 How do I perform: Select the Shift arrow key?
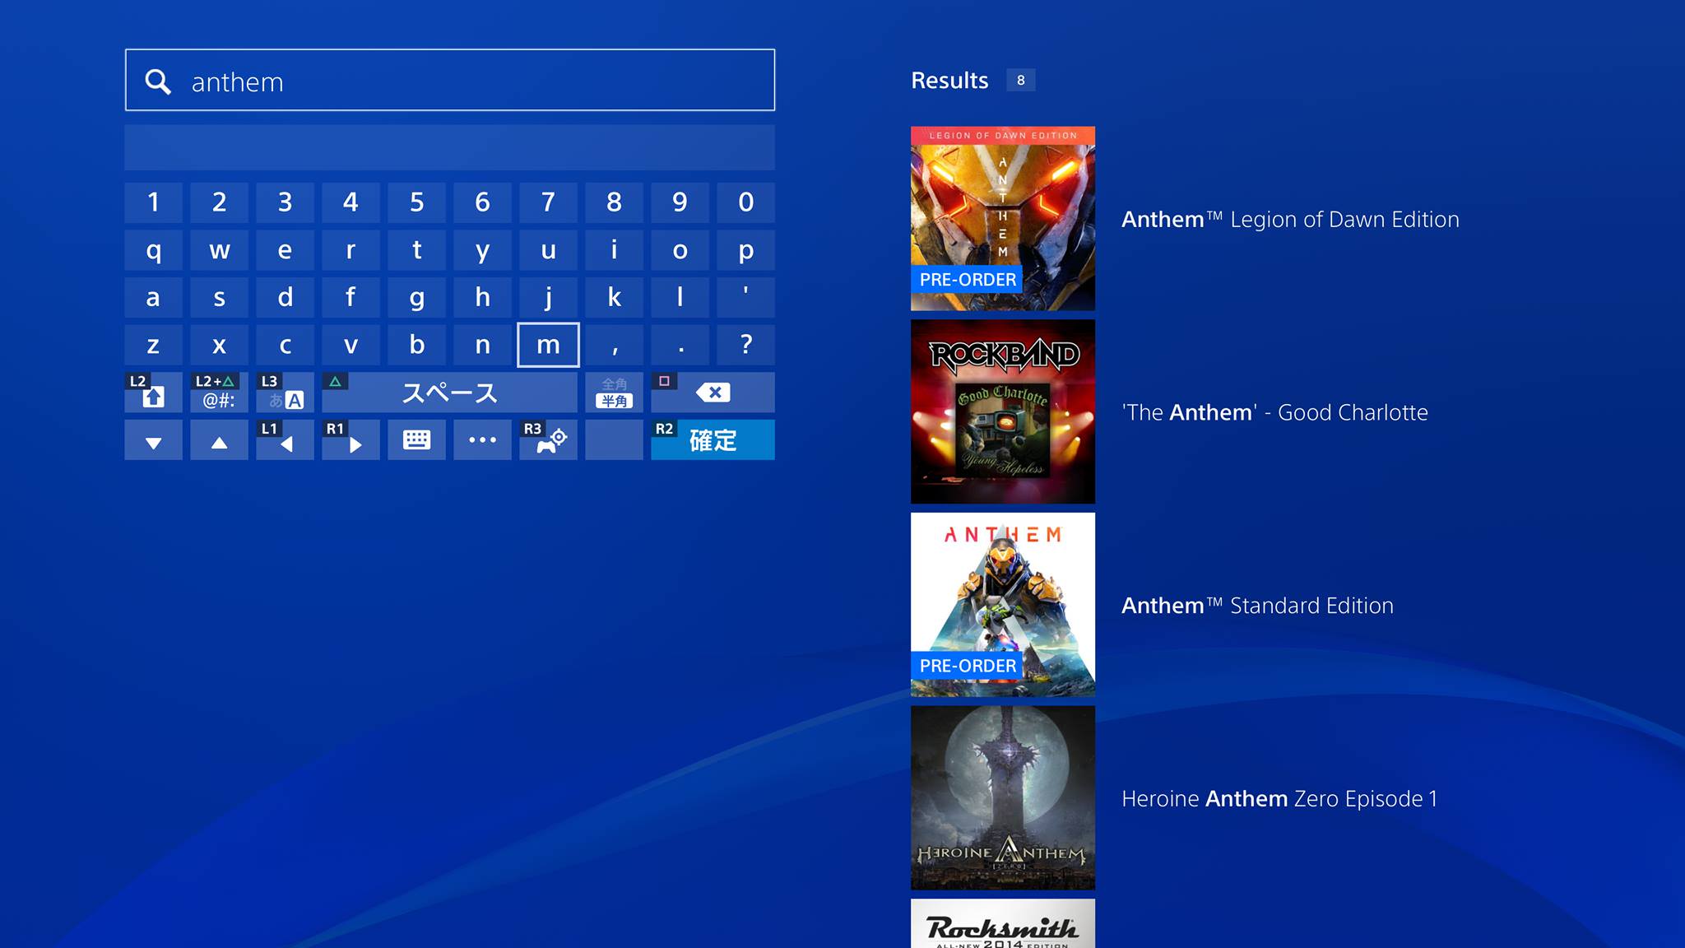click(x=153, y=393)
